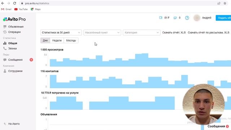Screen dimensions: 231x130
Task: Open help via question mark icon
Action: 187,18
